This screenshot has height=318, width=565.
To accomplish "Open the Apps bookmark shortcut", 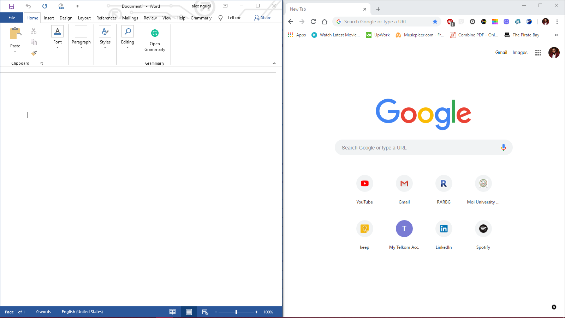I will (x=297, y=35).
